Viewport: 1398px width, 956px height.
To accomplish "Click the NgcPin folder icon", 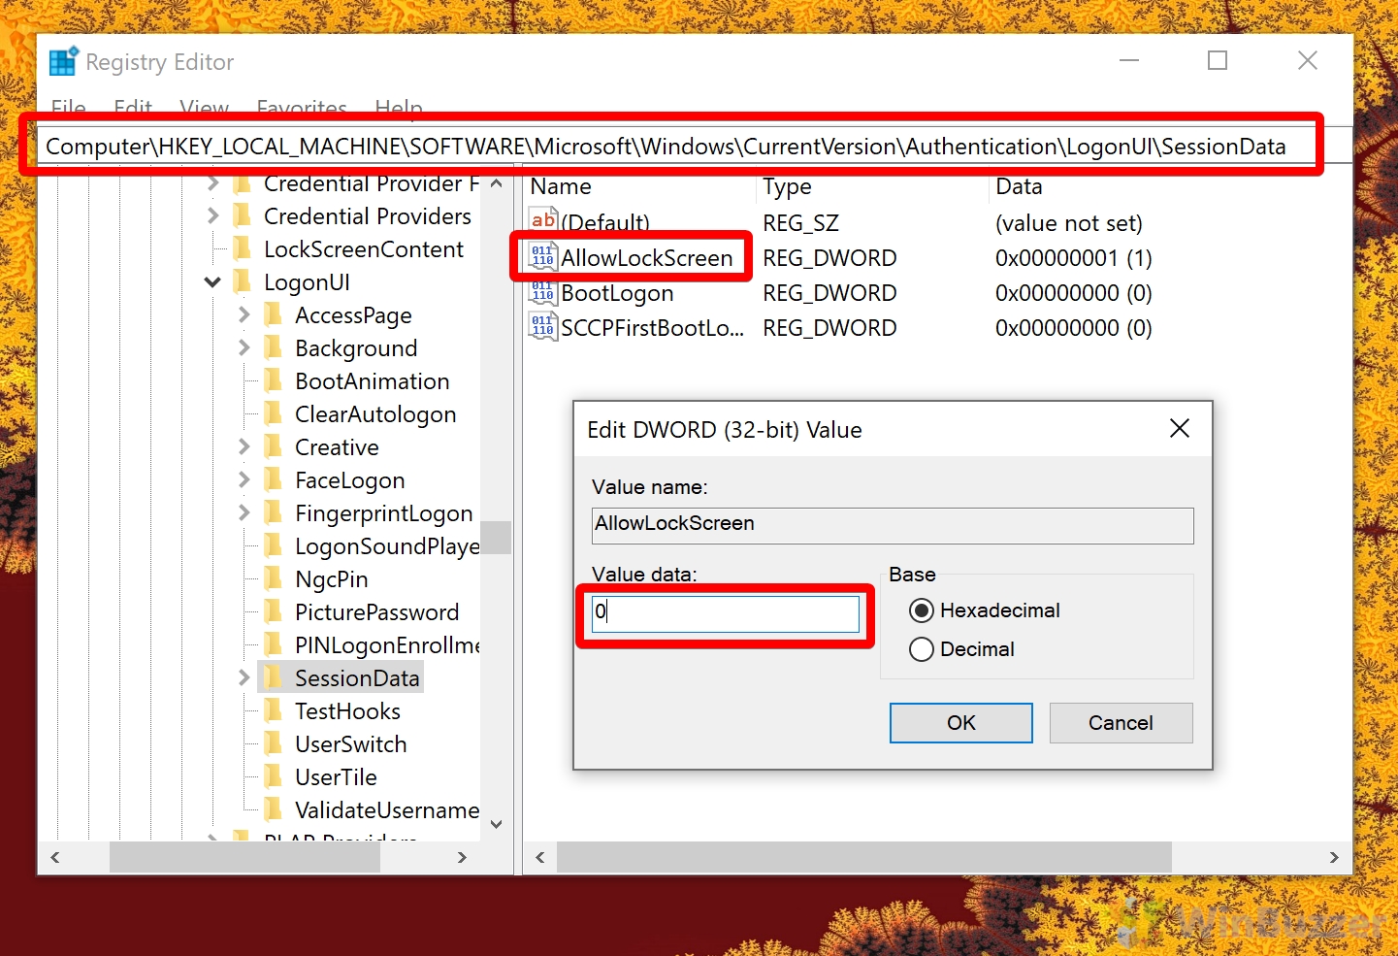I will (x=275, y=578).
